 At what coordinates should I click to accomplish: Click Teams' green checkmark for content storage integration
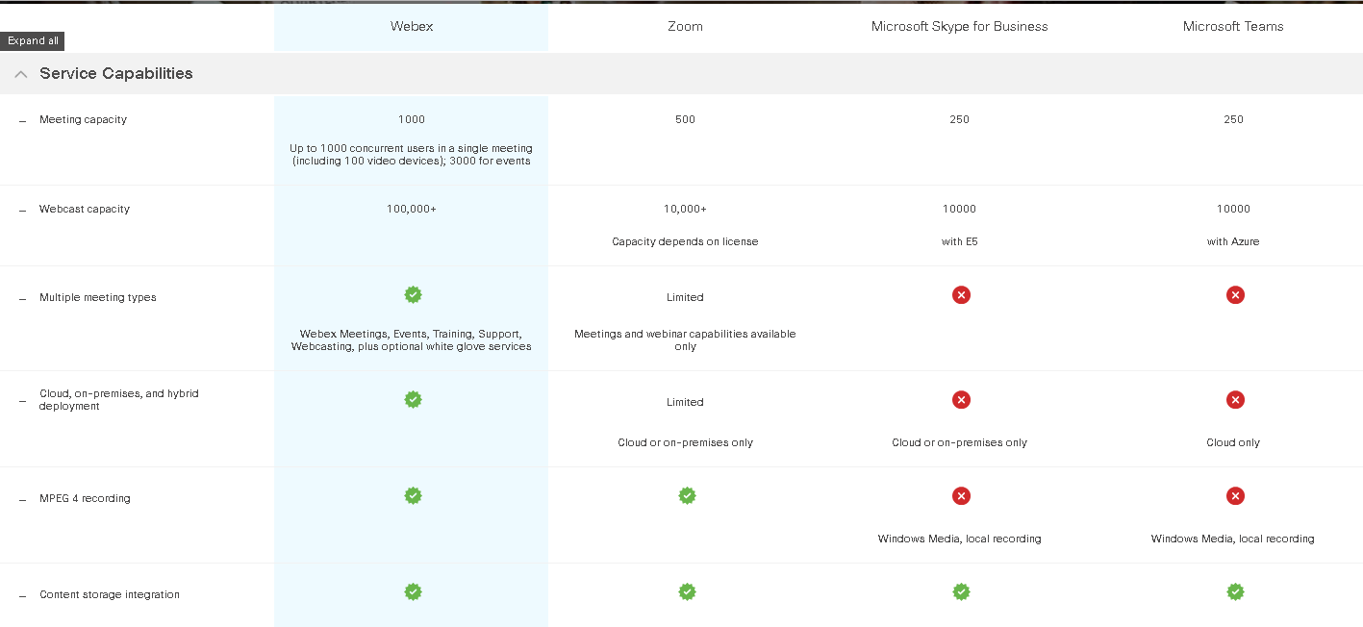pyautogui.click(x=1235, y=591)
